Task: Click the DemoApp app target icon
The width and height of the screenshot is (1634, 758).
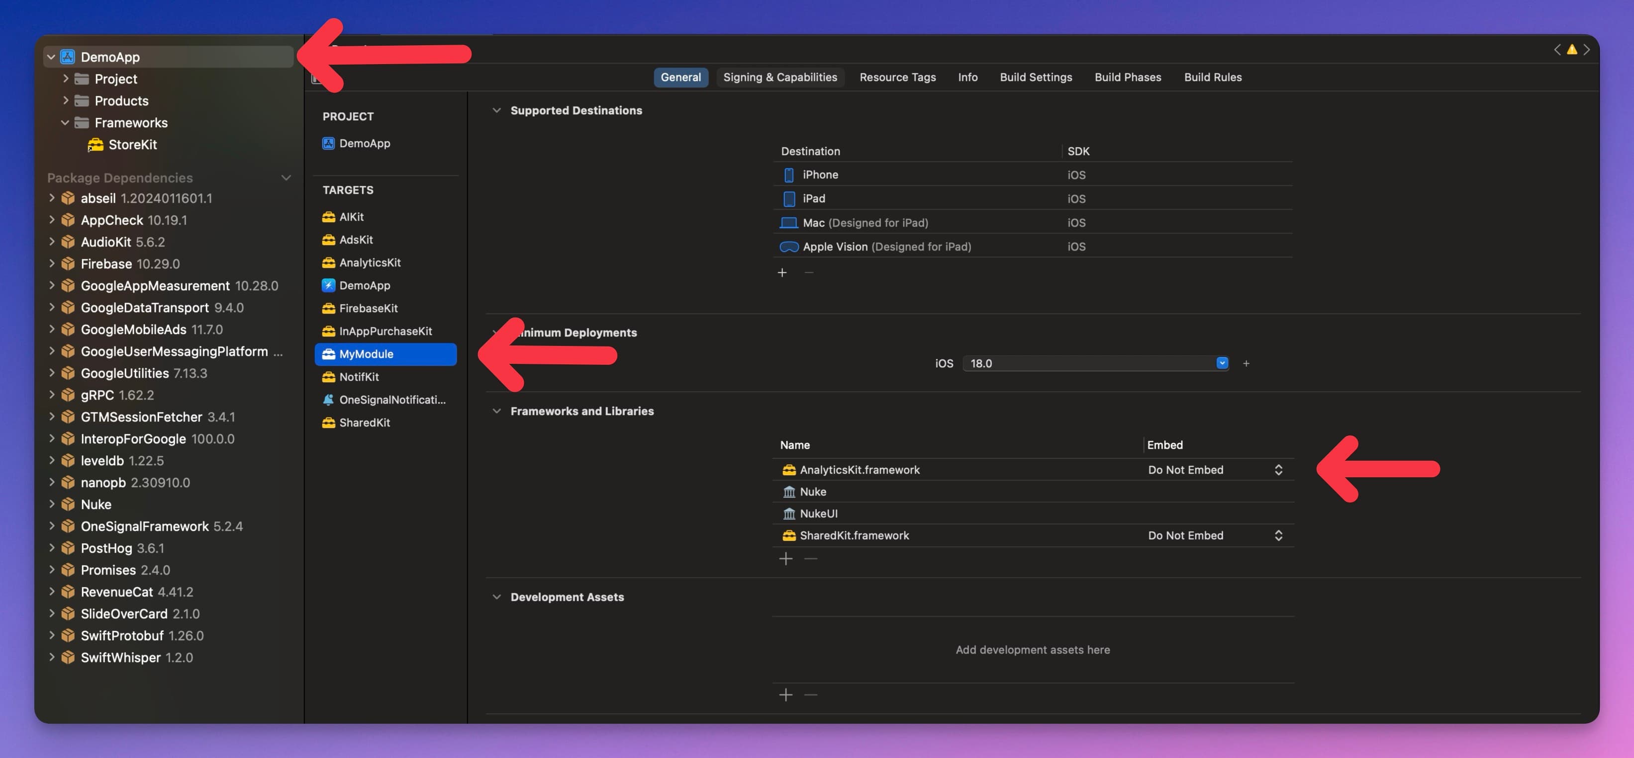Action: click(x=328, y=285)
